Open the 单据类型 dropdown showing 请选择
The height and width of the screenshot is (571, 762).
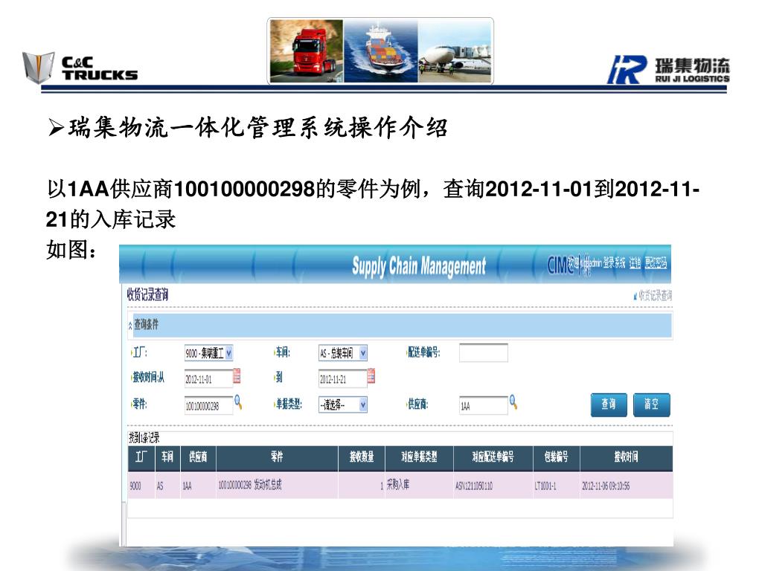click(x=342, y=405)
